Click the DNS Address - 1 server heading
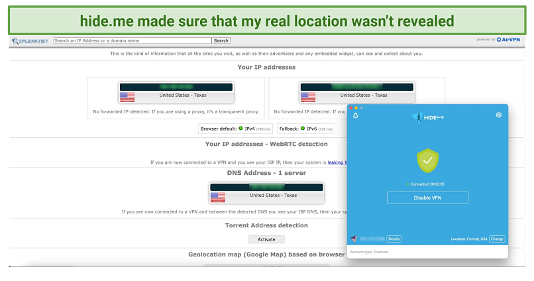 (266, 173)
